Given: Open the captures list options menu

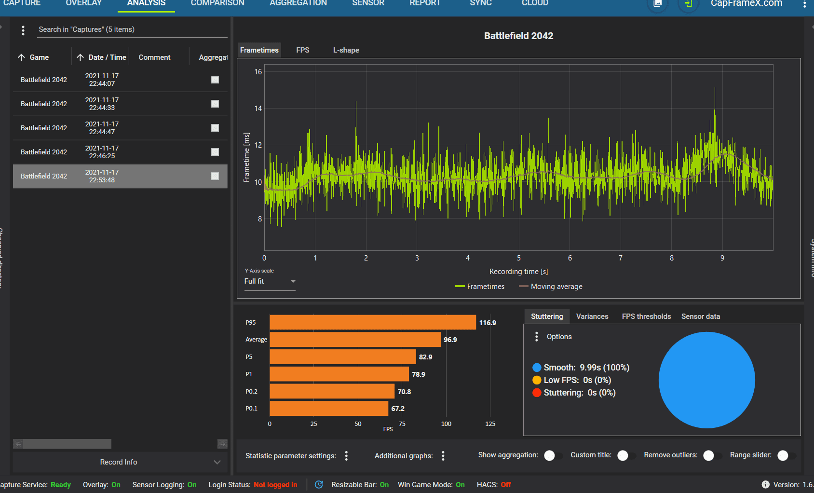Looking at the screenshot, I should [23, 30].
